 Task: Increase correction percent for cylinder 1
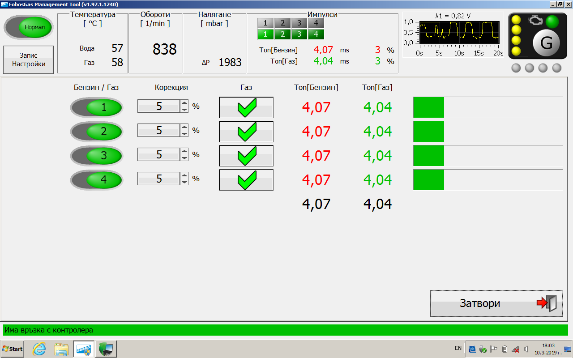(x=184, y=103)
